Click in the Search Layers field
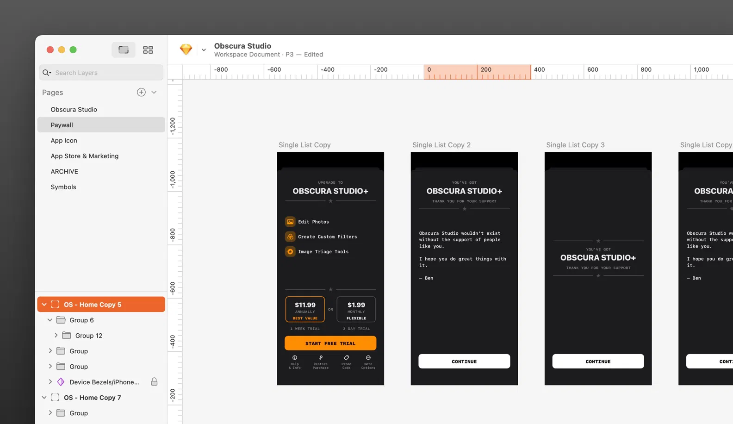This screenshot has height=424, width=733. 106,73
